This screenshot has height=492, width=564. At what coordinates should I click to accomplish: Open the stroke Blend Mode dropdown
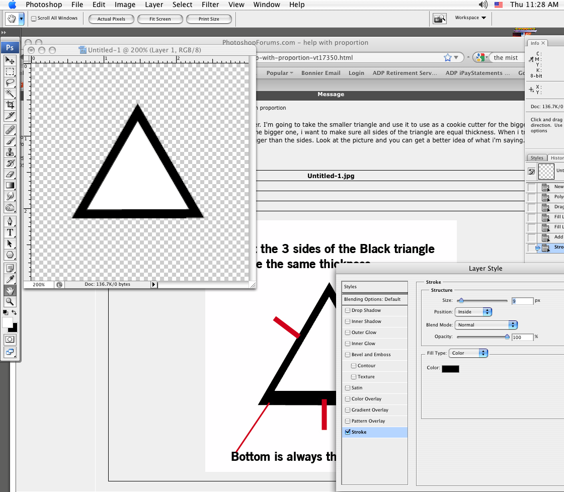(486, 325)
